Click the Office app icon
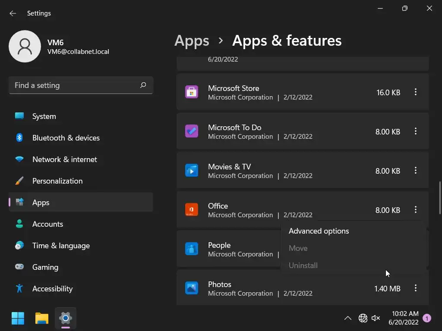The width and height of the screenshot is (442, 331). point(192,210)
